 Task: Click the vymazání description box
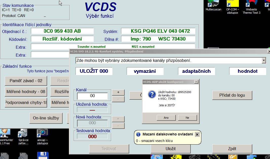coord(145,71)
